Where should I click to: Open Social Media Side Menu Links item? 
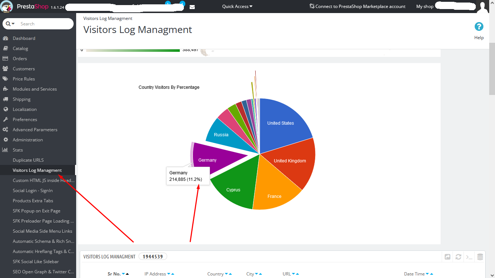coord(42,231)
